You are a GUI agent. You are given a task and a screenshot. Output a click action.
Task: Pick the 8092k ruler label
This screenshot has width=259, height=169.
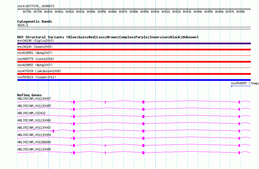(x=177, y=12)
